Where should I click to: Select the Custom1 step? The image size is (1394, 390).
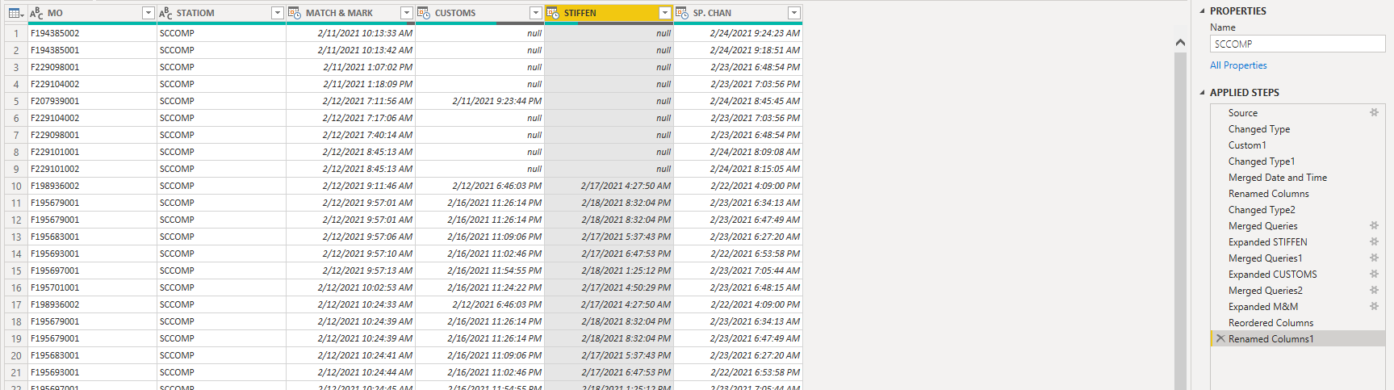(1298, 145)
